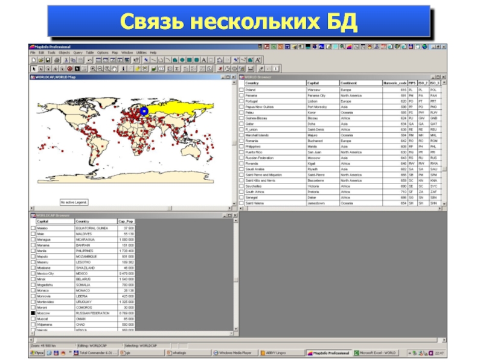This screenshot has width=483, height=362.
Task: Tick the row checkbox for Minsk
Action: tap(33, 279)
